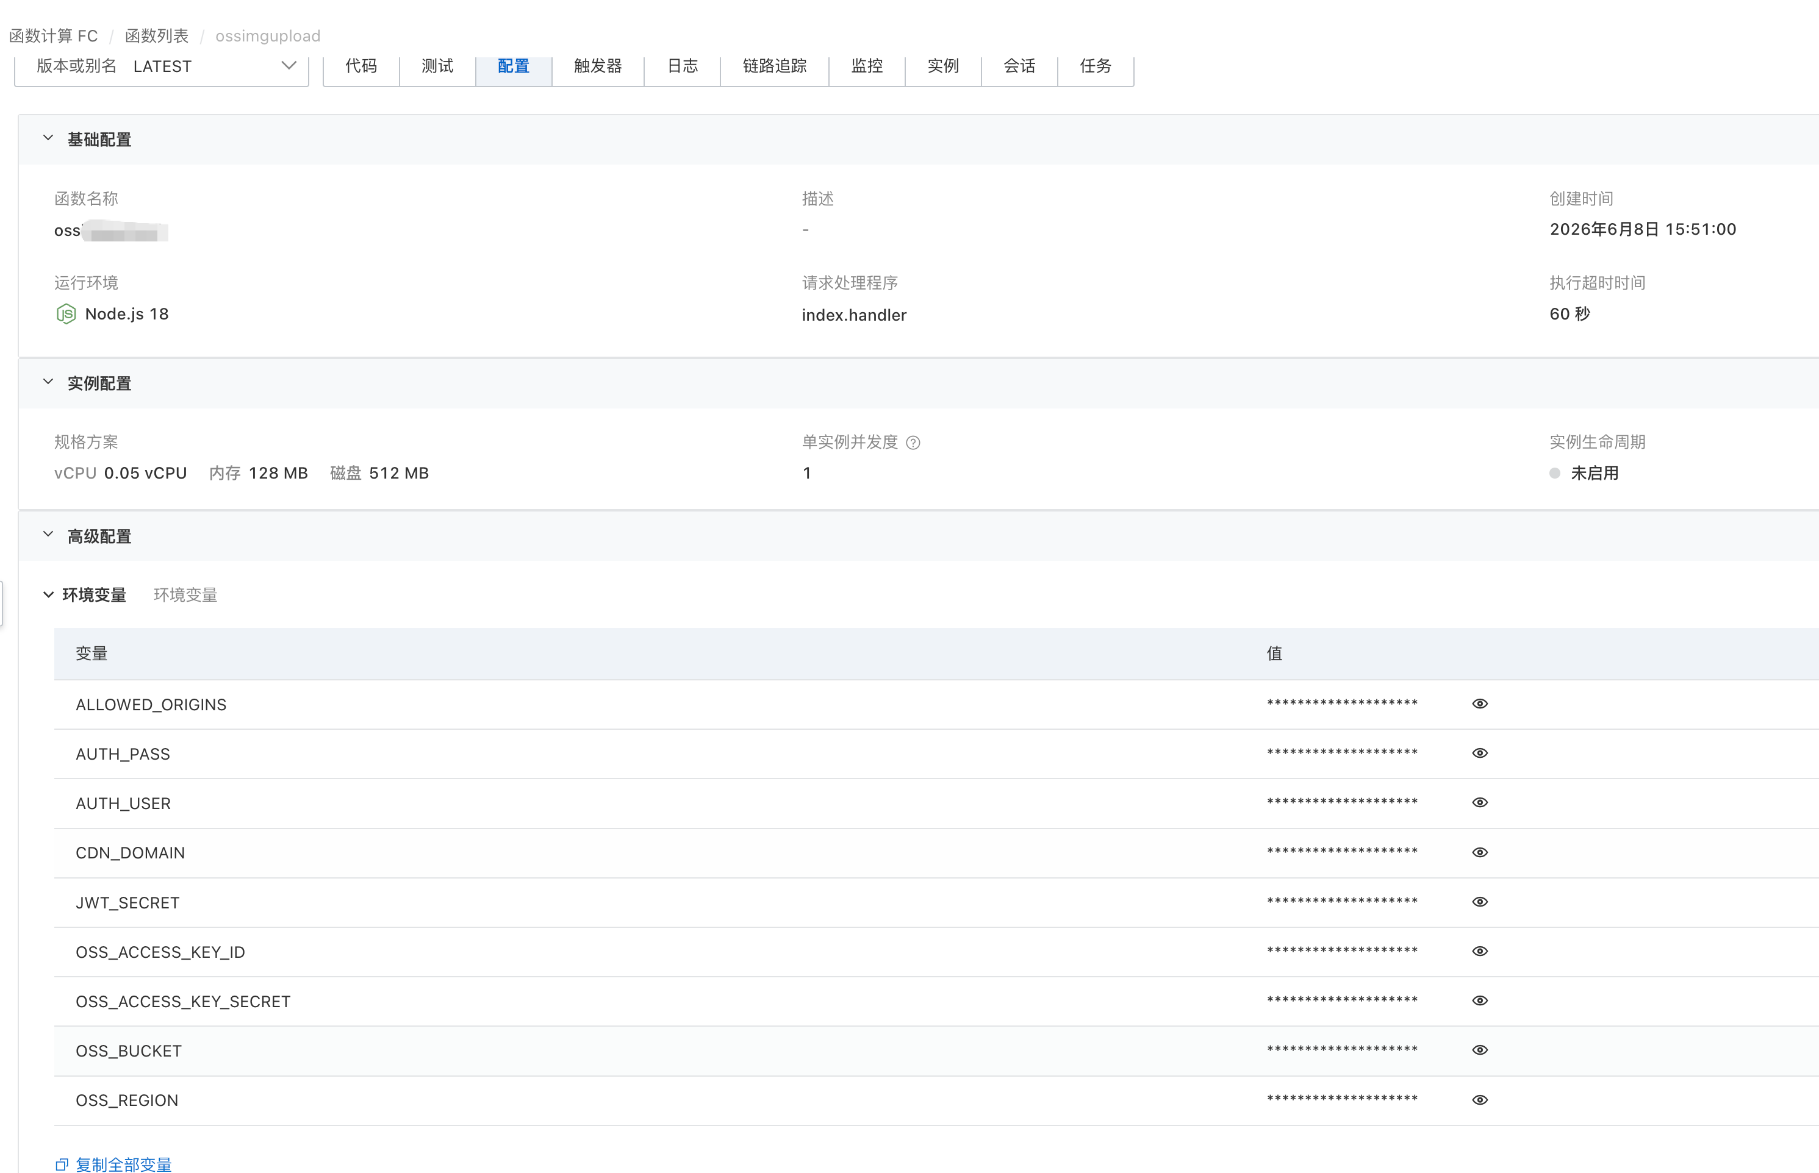Viewport: 1819px width, 1173px height.
Task: Collapse the 高级配置 section
Action: (48, 535)
